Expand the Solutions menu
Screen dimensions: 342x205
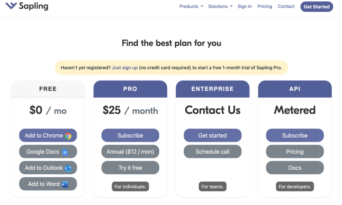(220, 6)
